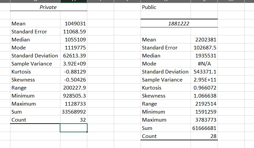
Task: Select the 3.92E+09 variance cell
Action: [x=74, y=63]
